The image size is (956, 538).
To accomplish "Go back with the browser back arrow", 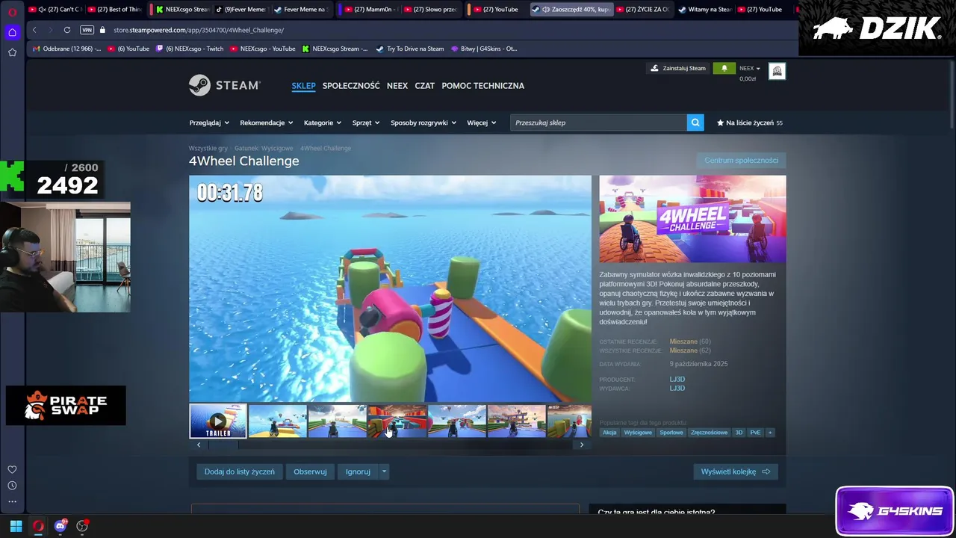I will pos(34,30).
